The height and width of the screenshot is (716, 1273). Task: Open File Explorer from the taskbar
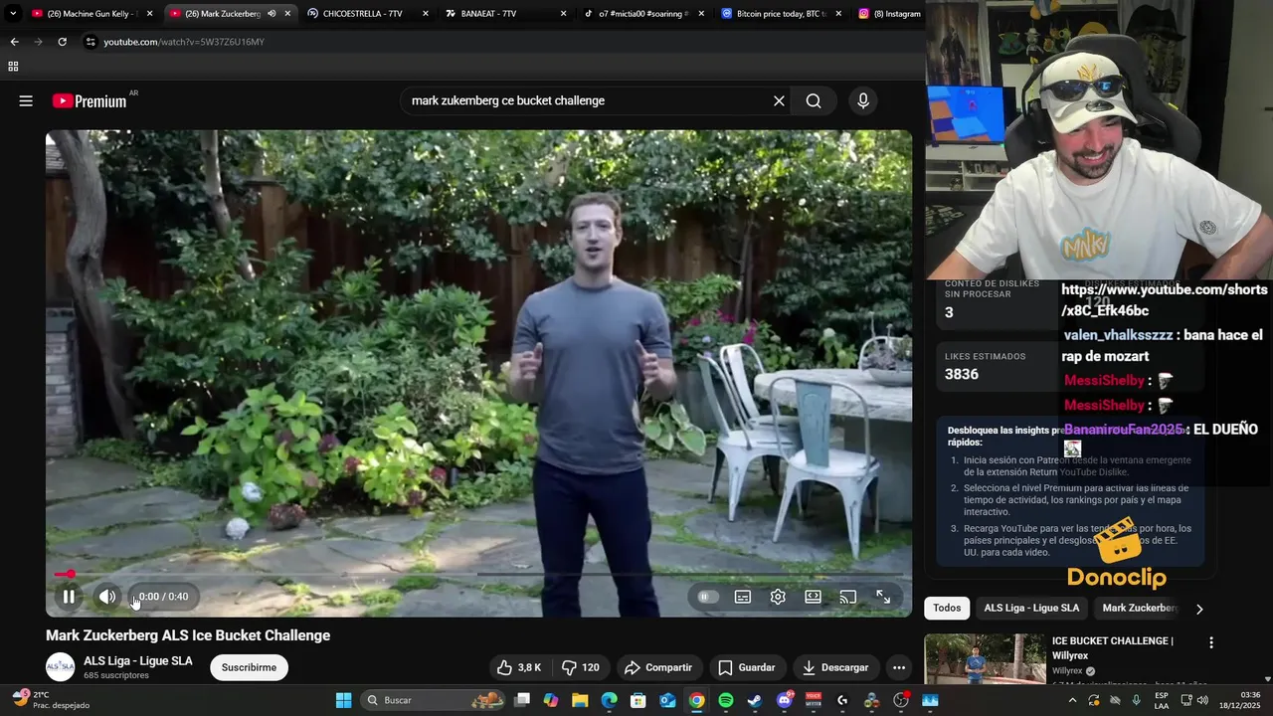[x=580, y=700]
